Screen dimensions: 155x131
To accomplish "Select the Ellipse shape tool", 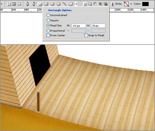I will click(x=52, y=4).
